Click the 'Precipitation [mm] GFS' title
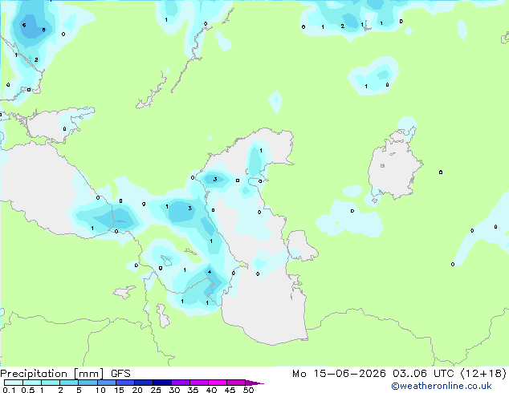This screenshot has width=509, height=393. click(65, 374)
